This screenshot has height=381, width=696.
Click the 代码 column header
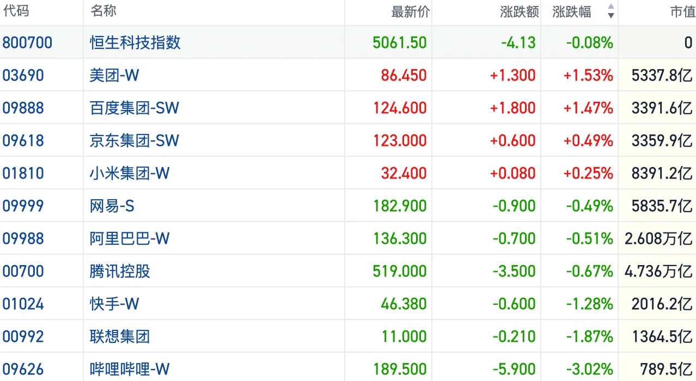click(16, 11)
